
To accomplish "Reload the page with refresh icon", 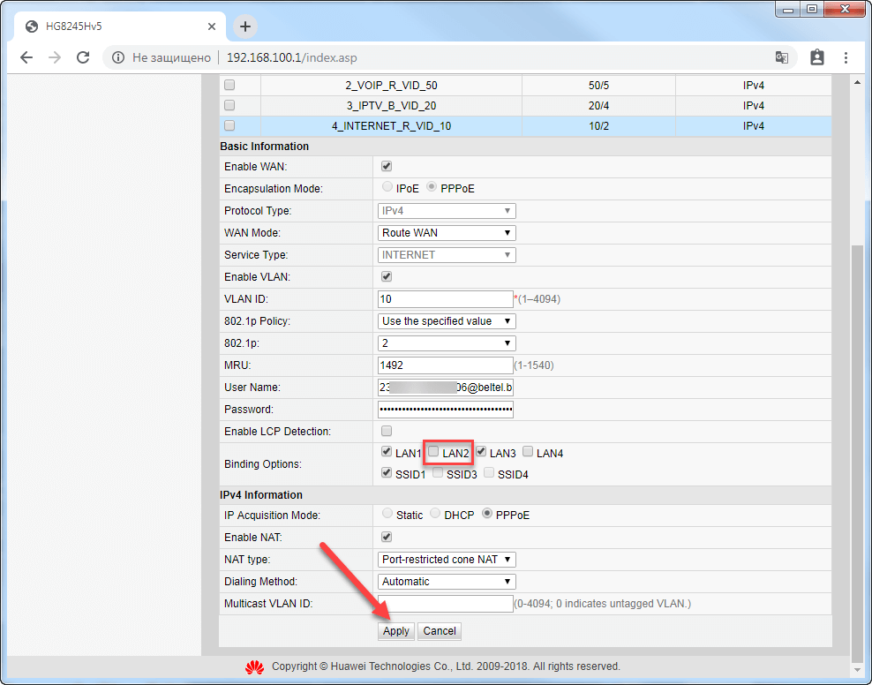I will click(x=83, y=57).
